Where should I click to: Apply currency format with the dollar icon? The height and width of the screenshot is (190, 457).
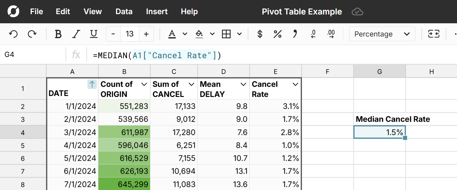(x=260, y=34)
